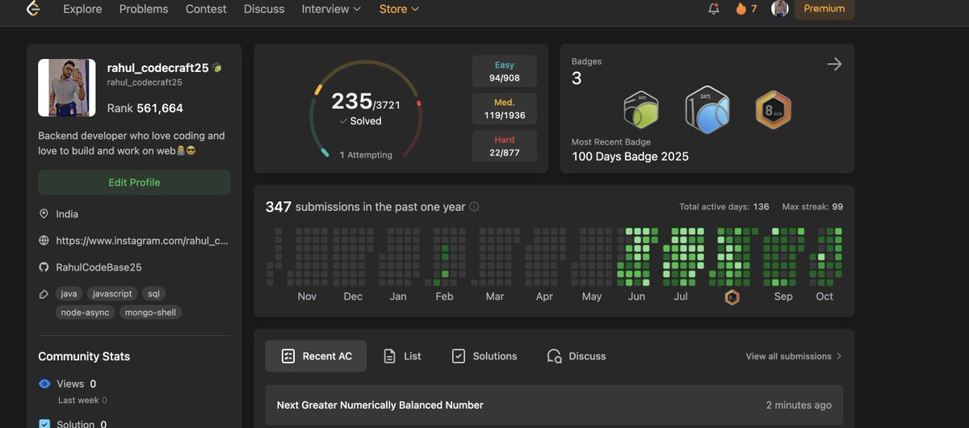Switch to the Discuss tab in profile
The image size is (969, 428).
[x=577, y=356]
